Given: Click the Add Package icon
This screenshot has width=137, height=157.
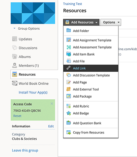Looking at the screenshot, I should click(68, 96).
